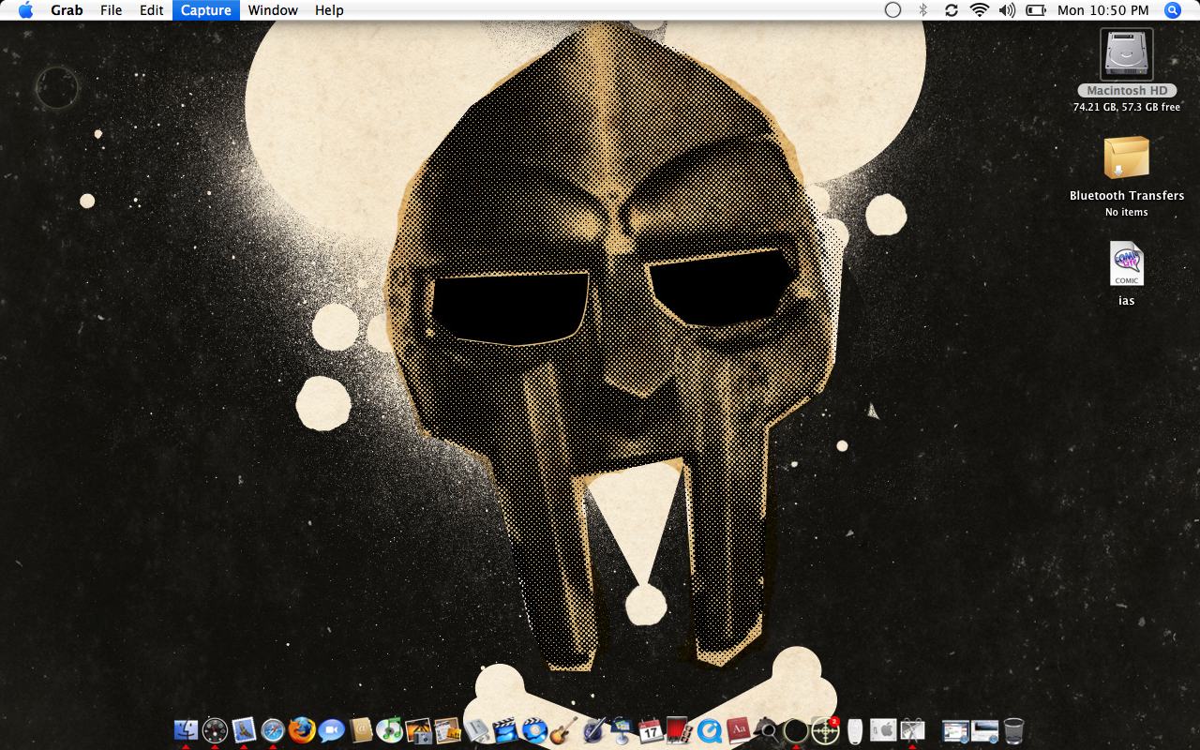Click the Bluetooth Transfers label text

tap(1127, 196)
